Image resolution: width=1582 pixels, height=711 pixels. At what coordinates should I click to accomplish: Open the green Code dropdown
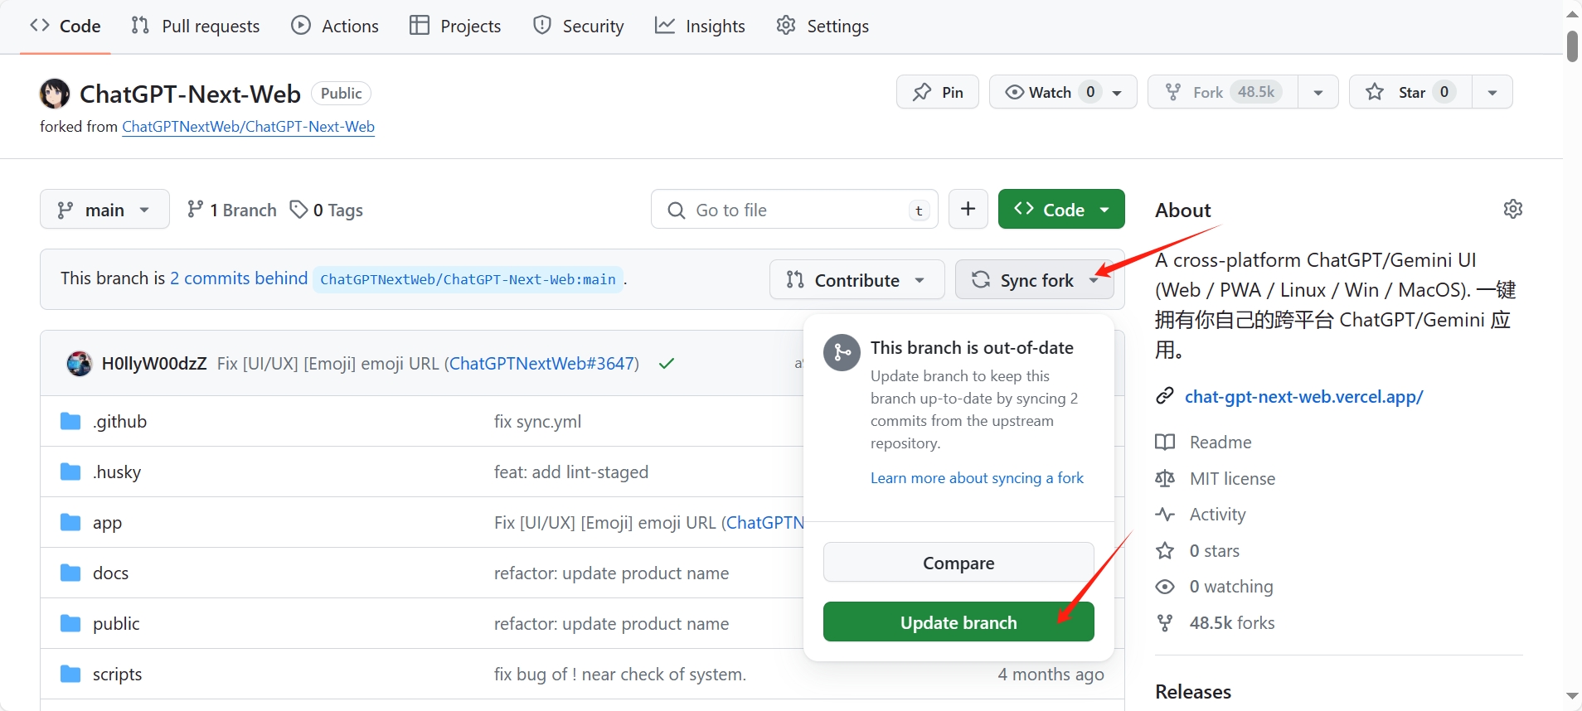[x=1061, y=209]
